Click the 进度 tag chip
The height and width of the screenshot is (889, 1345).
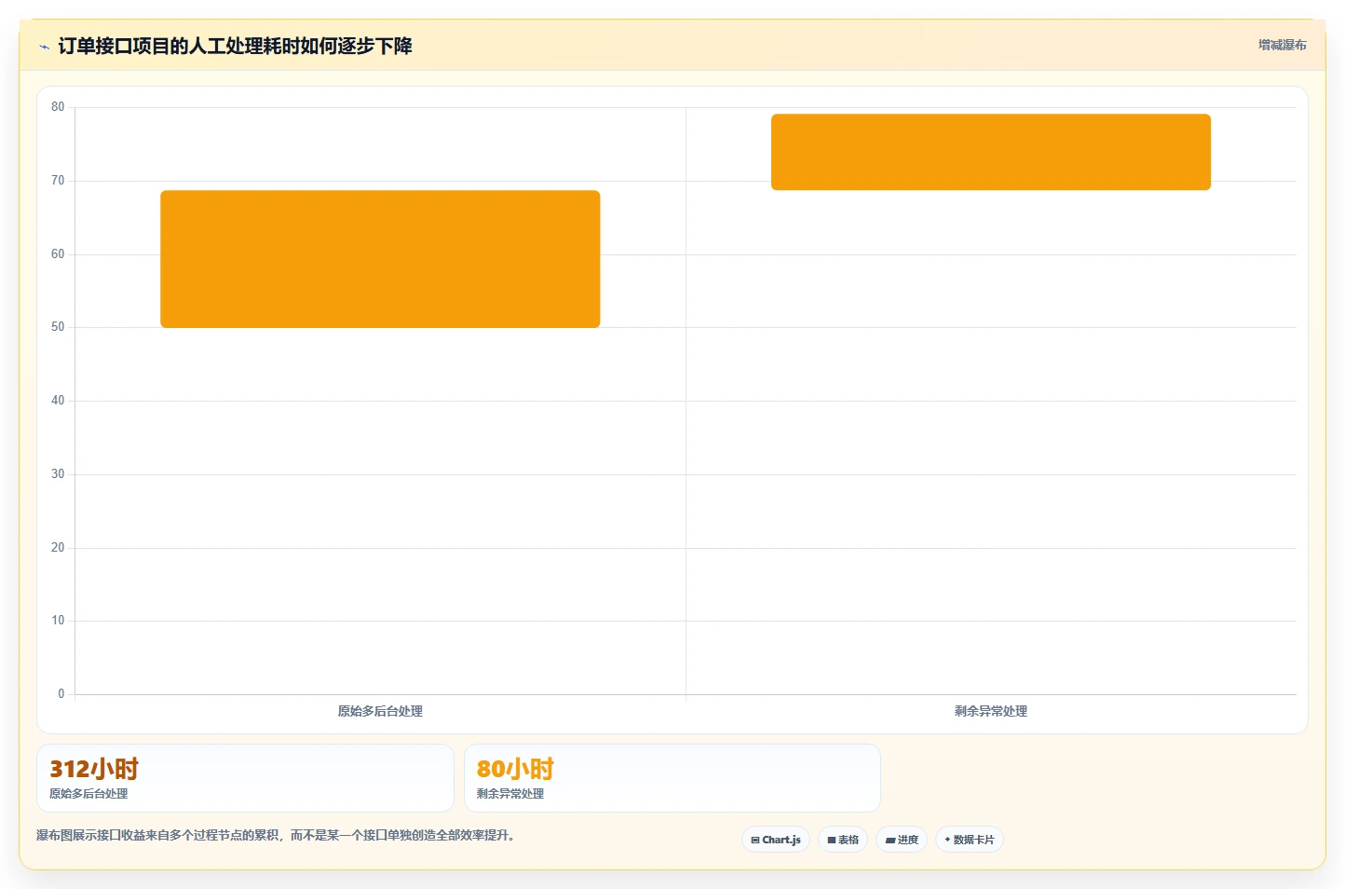coord(902,840)
